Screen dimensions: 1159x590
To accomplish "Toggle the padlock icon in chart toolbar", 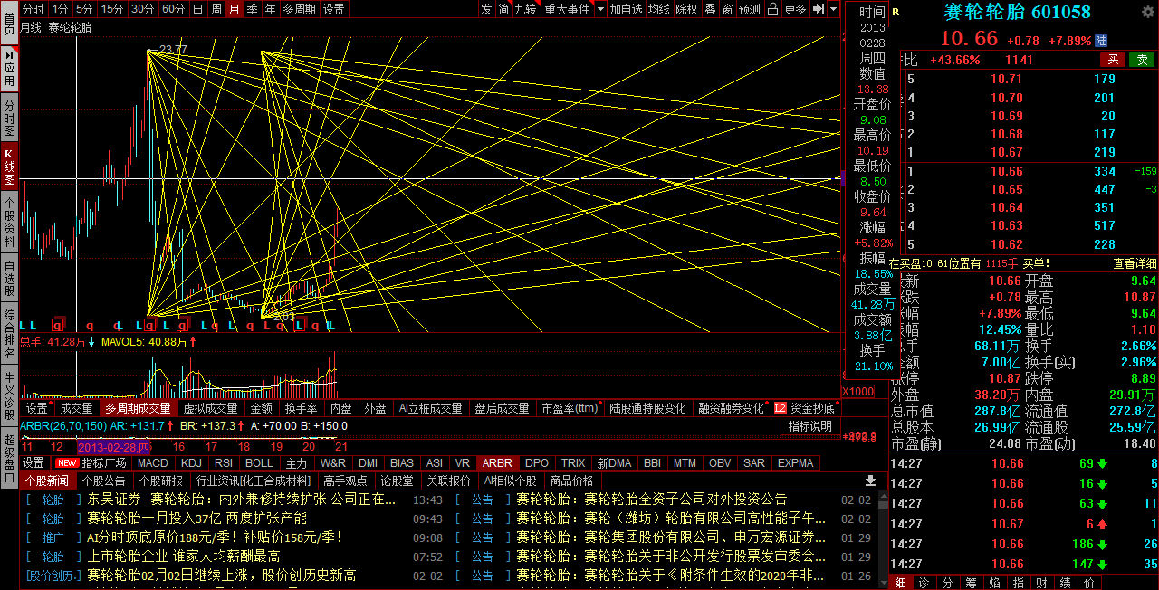I will (x=773, y=9).
